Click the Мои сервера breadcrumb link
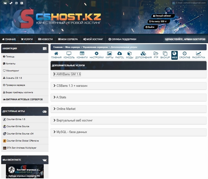Image resolution: width=208 pixels, height=179 pixels. (73, 47)
